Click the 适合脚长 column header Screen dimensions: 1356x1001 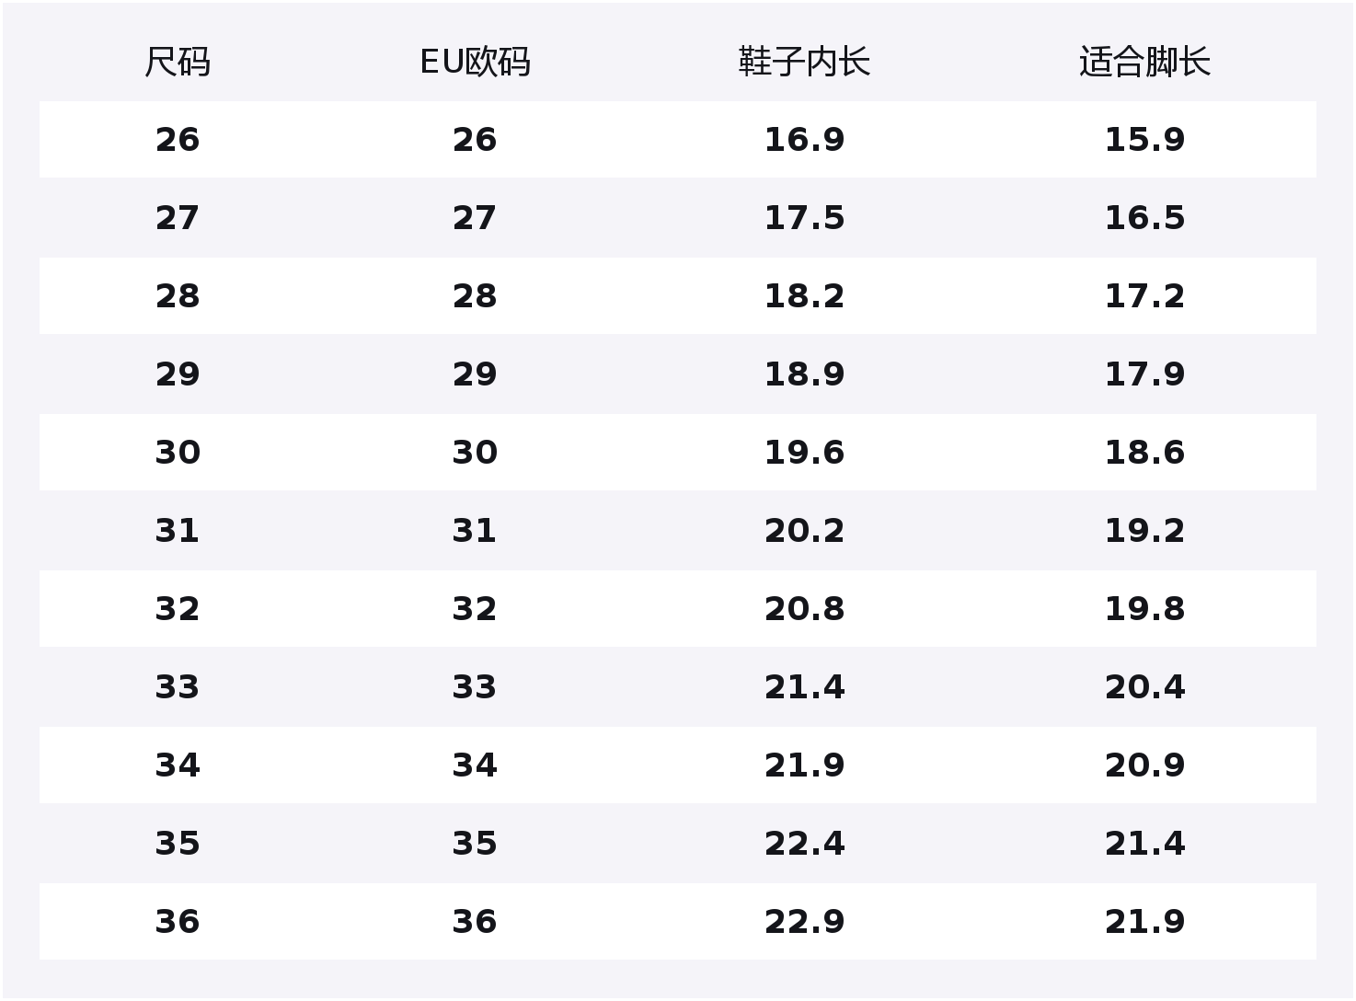point(1144,63)
